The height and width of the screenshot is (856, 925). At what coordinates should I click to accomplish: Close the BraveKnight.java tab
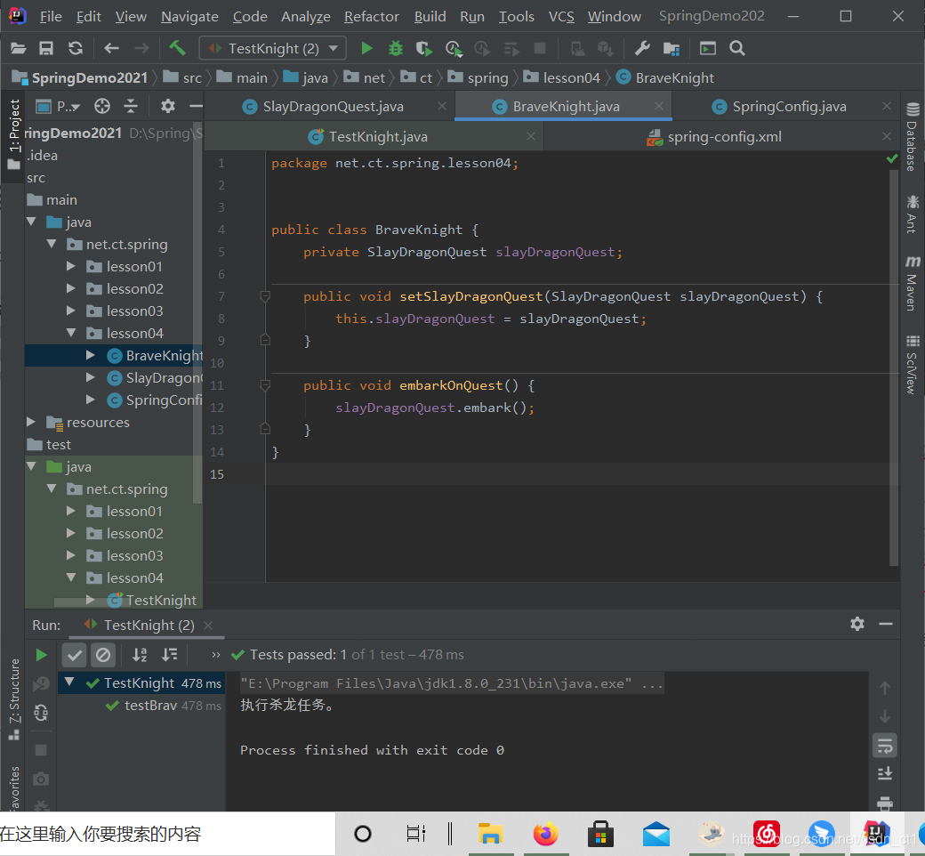coord(659,106)
